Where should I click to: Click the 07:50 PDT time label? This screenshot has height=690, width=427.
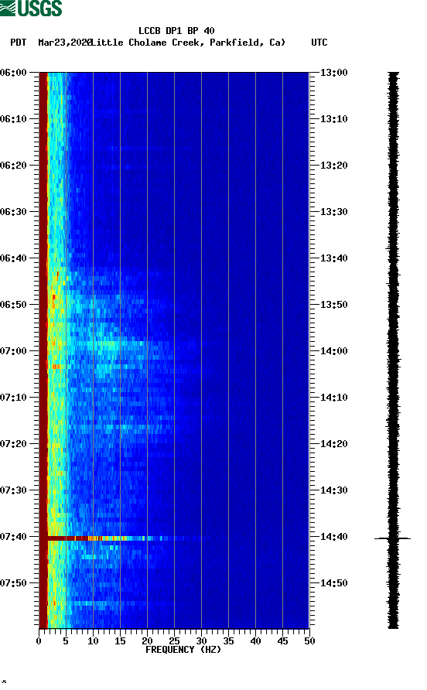pyautogui.click(x=13, y=583)
